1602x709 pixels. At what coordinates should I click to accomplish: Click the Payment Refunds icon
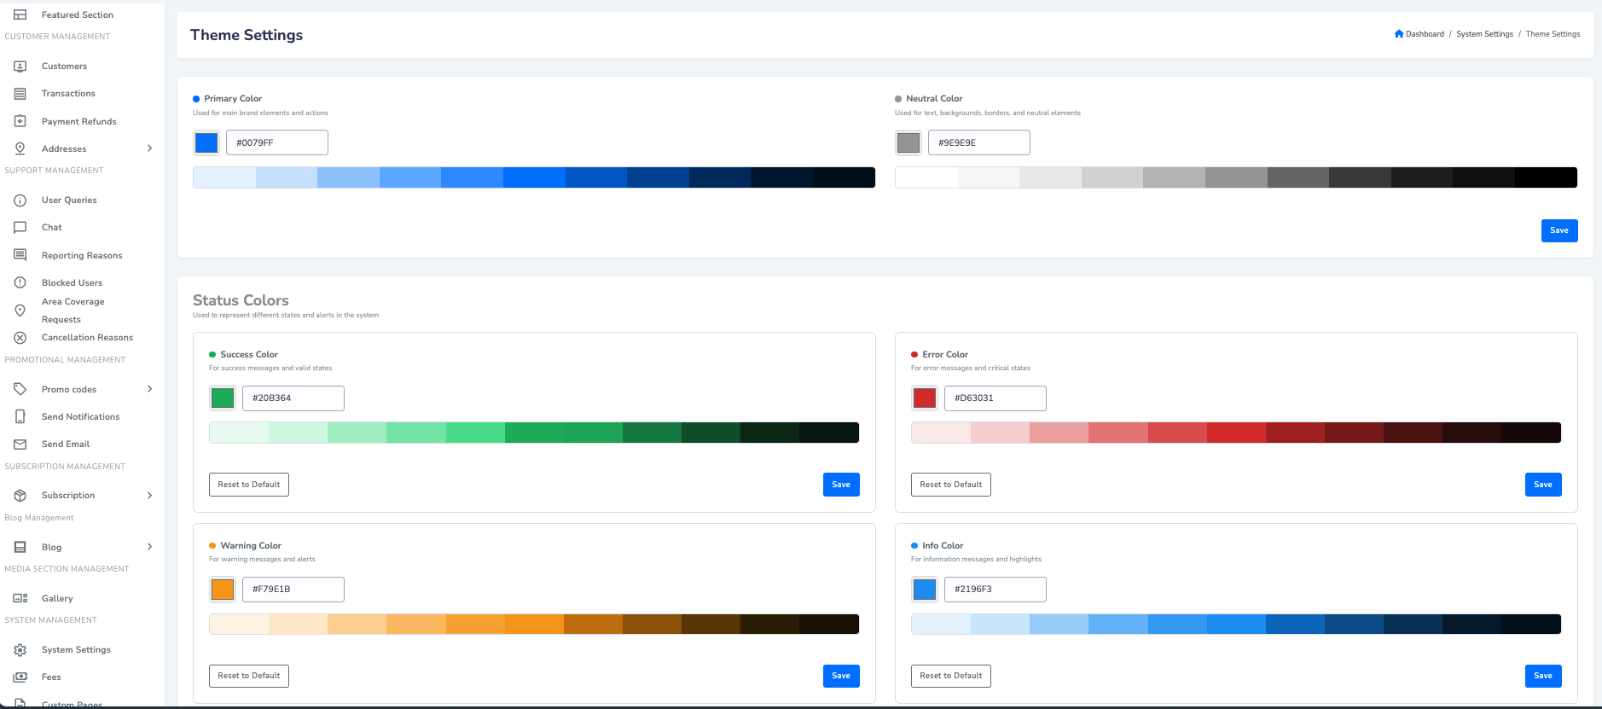(x=20, y=121)
